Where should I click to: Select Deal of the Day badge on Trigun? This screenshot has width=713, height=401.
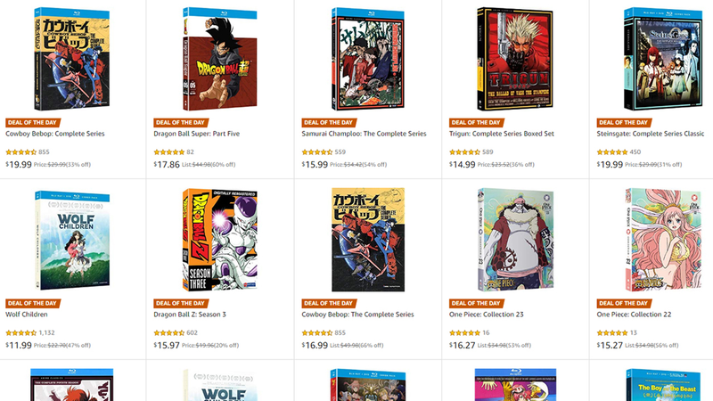(x=476, y=122)
